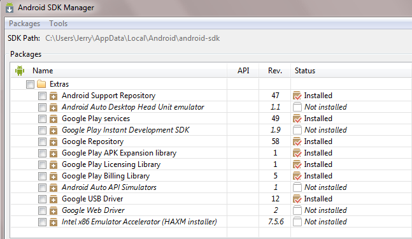This screenshot has height=239, width=412.
Task: Click revision 47 cell
Action: 275,96
